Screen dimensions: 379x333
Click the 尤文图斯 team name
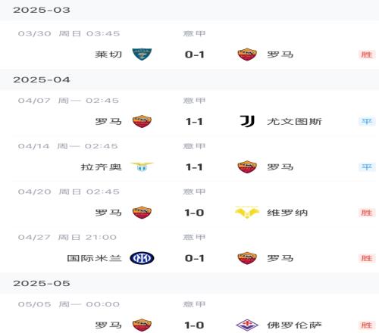click(x=295, y=122)
